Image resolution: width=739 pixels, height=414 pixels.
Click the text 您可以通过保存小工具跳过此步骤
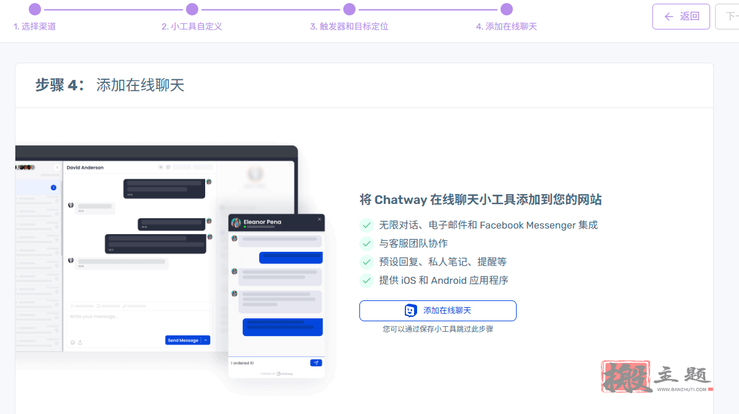tap(438, 329)
